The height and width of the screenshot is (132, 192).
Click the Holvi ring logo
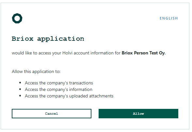[17, 18]
